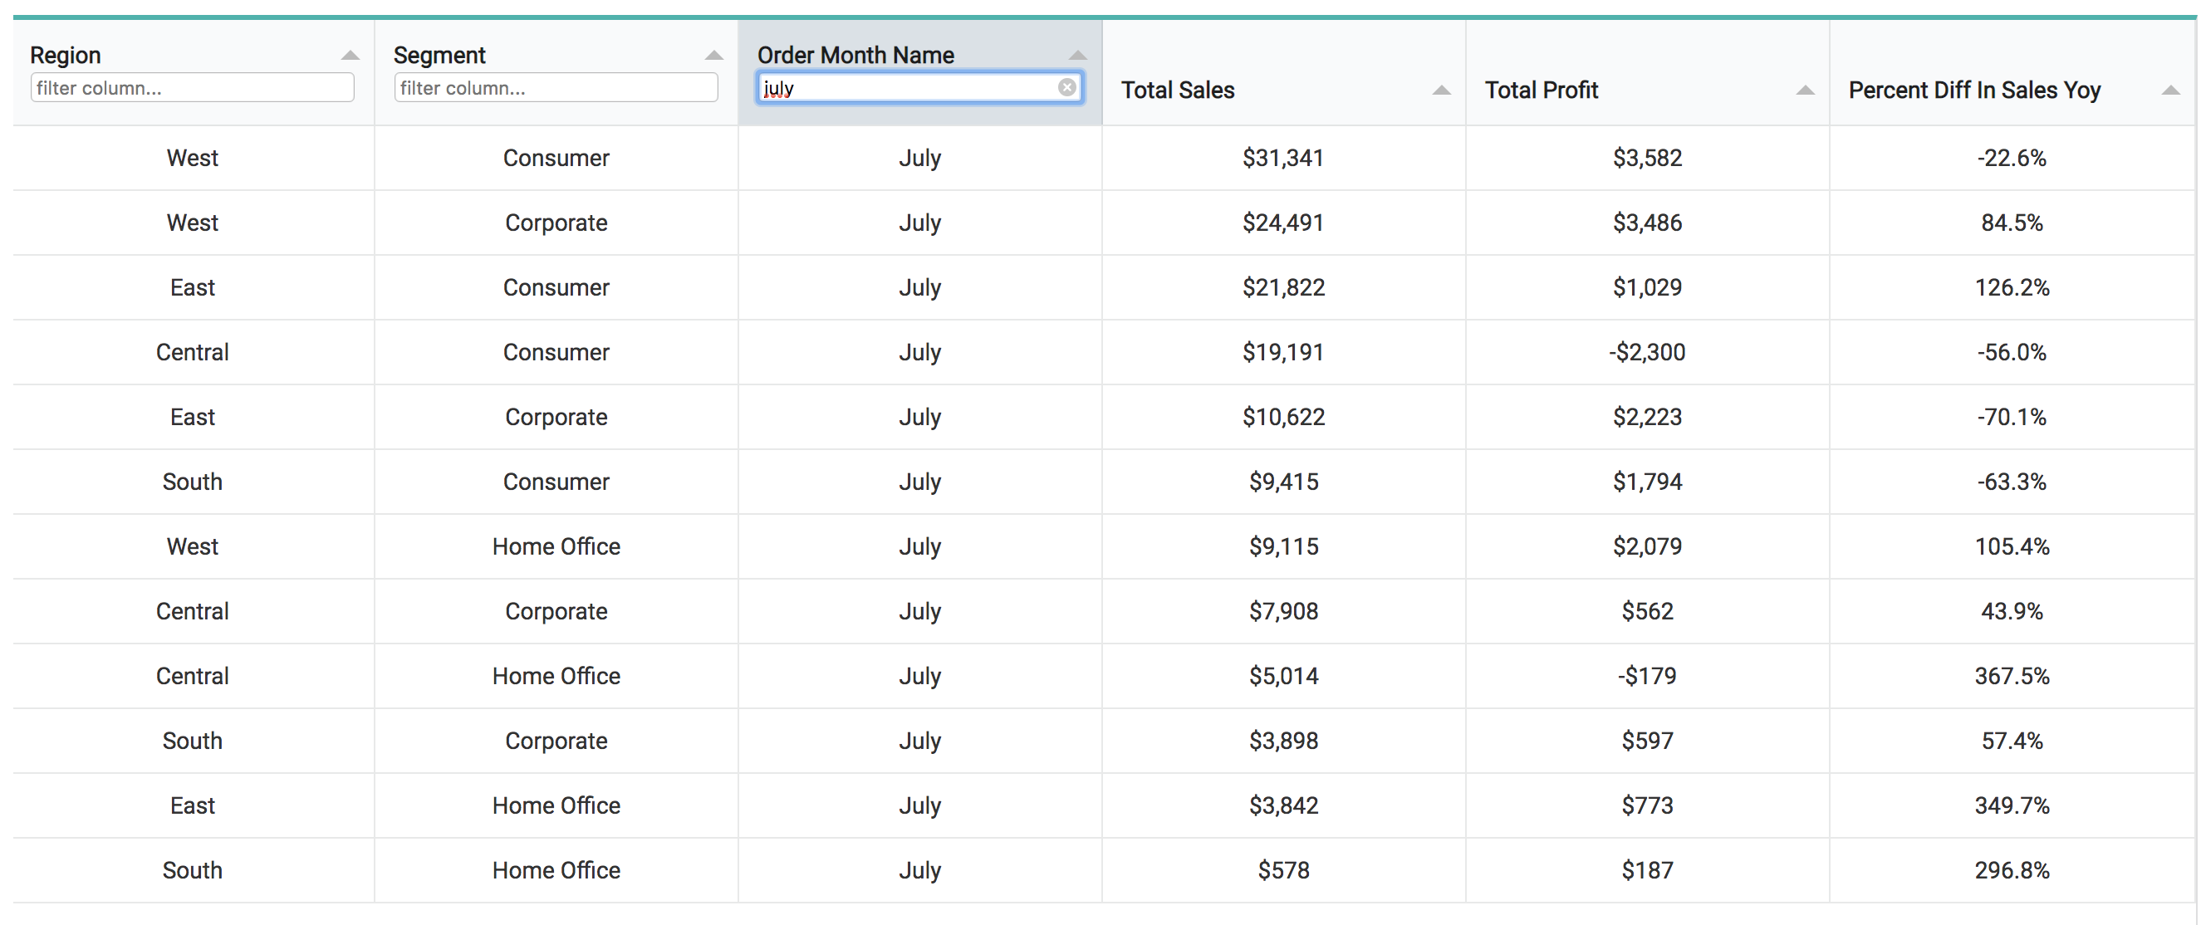Select the East region cell at $21,822 row
The image size is (2201, 925).
pos(192,288)
